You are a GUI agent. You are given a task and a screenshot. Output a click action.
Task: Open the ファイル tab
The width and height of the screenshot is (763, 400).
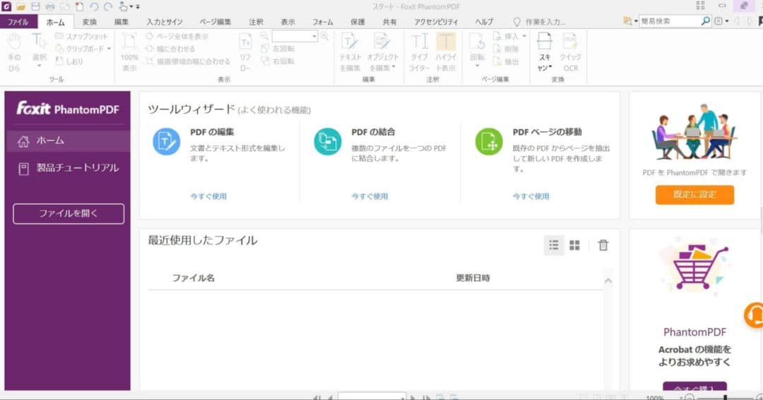18,22
